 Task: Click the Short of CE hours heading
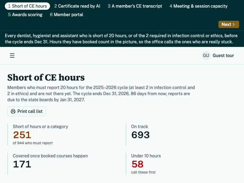[46, 77]
